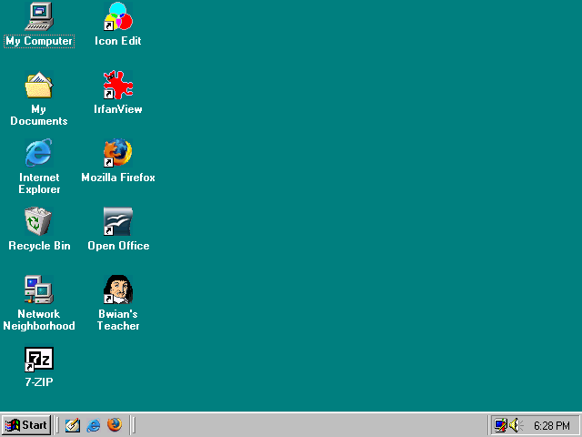This screenshot has height=437, width=582.
Task: Select the IrfanView shortcut icon
Action: click(x=118, y=85)
